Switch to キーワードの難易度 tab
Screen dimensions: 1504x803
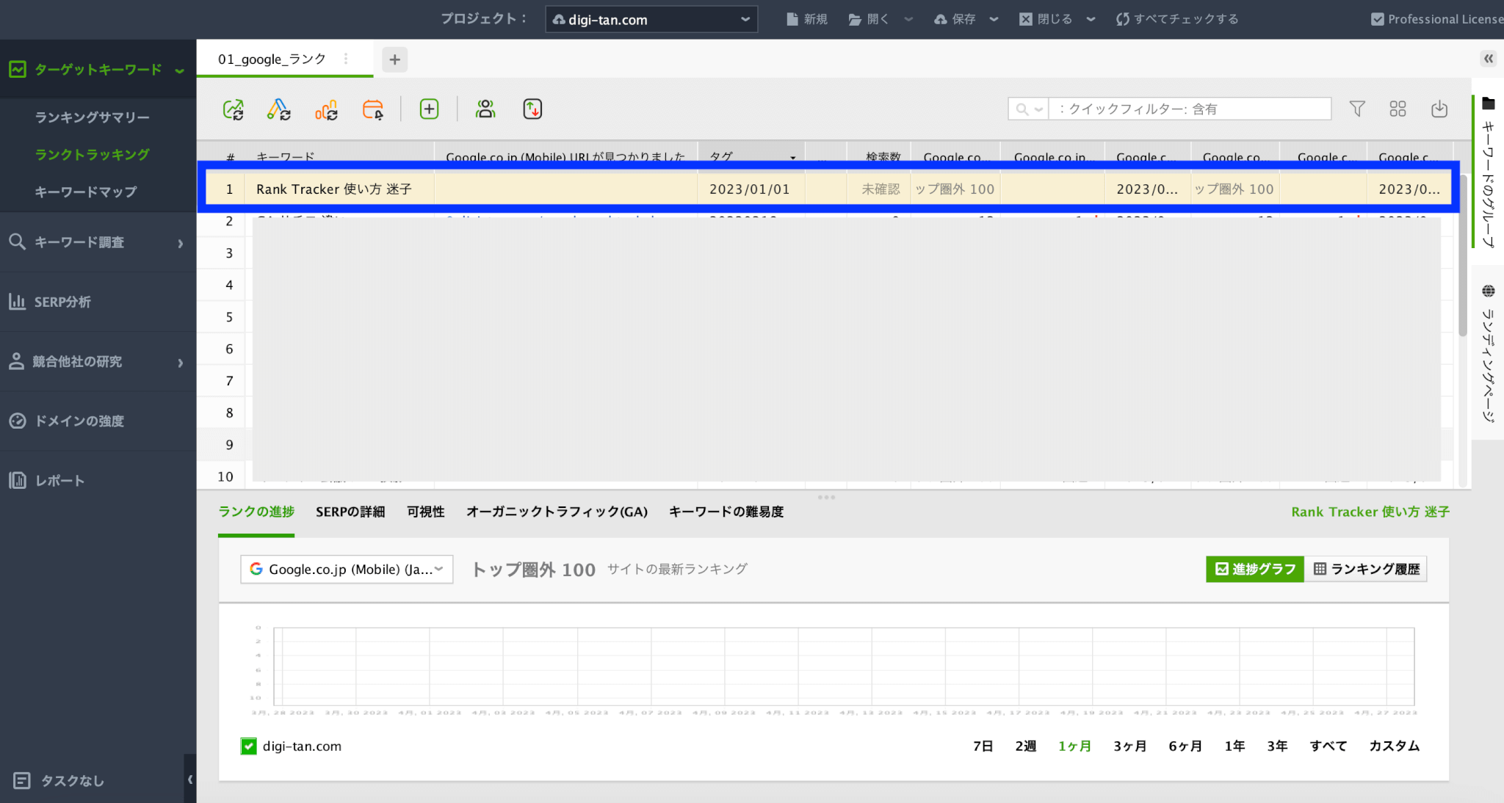[726, 512]
